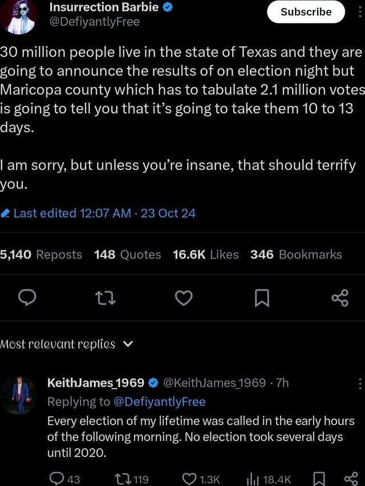View analytics showing 18.4K views

click(x=268, y=479)
